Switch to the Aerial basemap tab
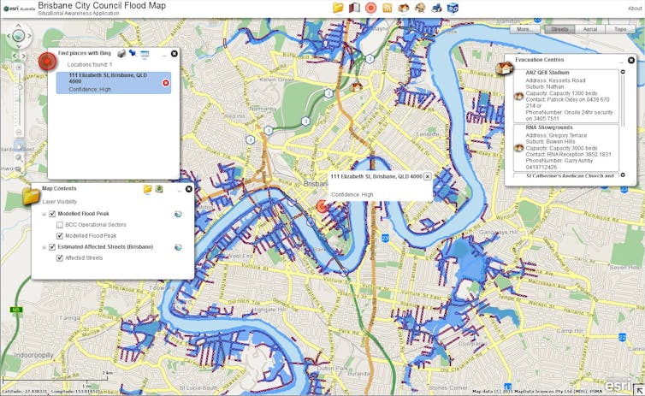The width and height of the screenshot is (645, 396). 589,29
